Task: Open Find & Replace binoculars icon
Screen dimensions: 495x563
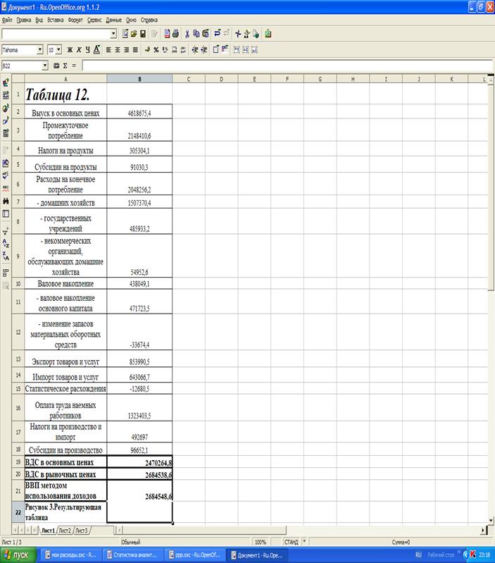Action: 6,201
